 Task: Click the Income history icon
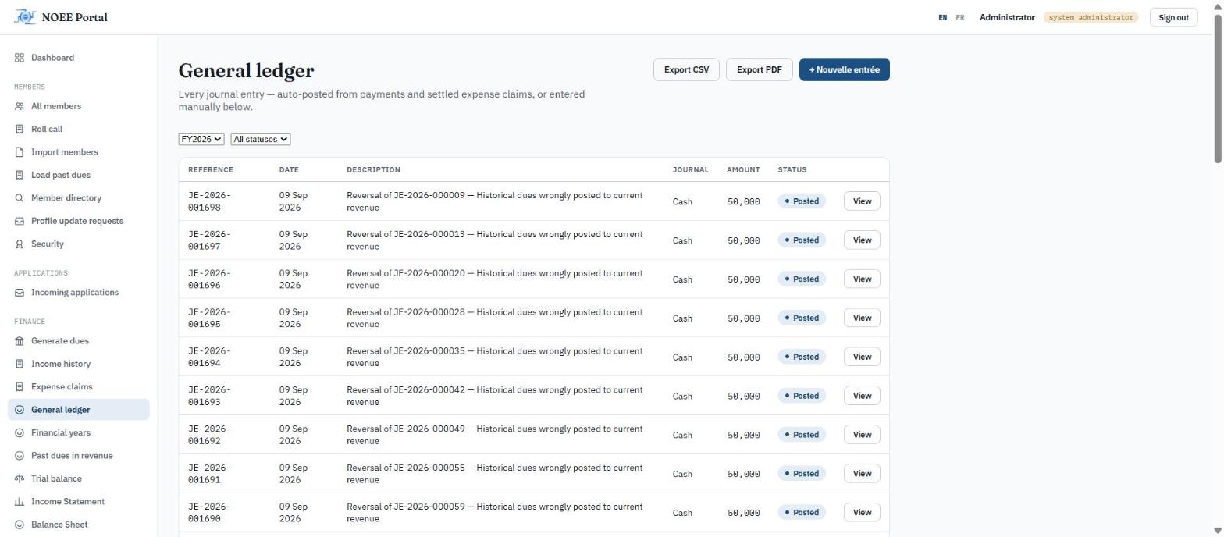[x=20, y=364]
